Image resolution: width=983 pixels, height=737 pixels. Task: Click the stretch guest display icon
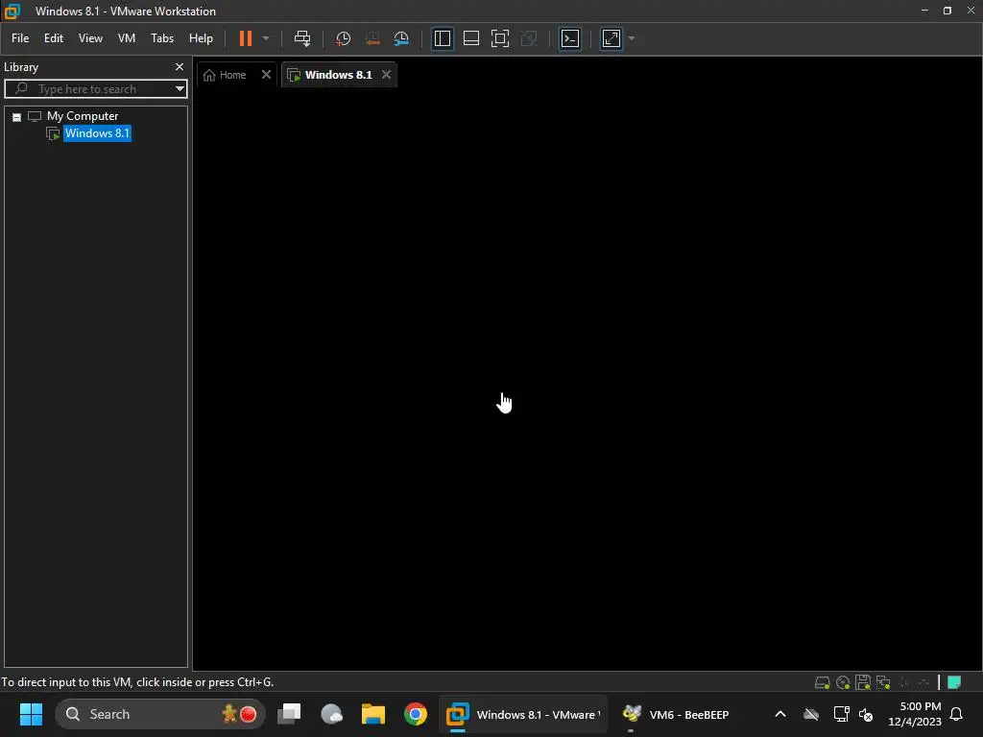pos(611,38)
